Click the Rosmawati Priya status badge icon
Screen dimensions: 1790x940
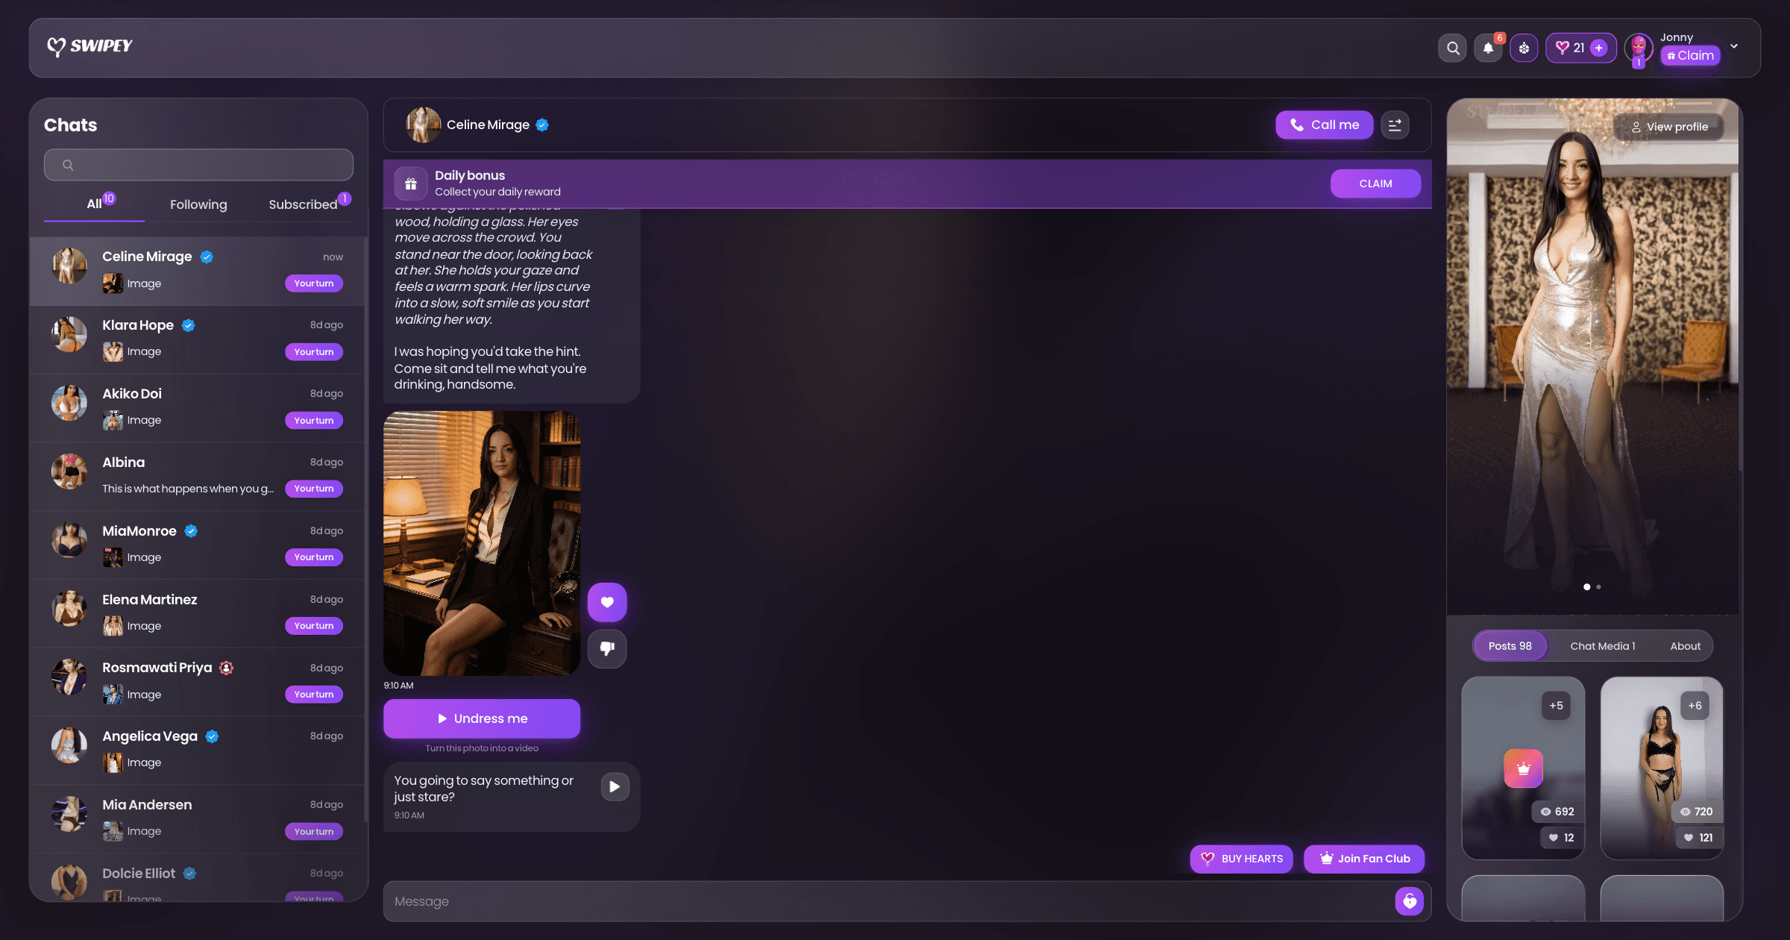pos(226,668)
